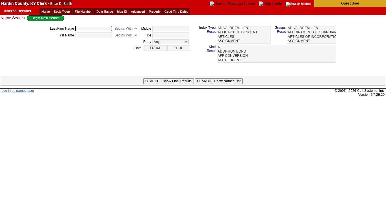Switch to the Book /Page search tab
The width and height of the screenshot is (386, 217).
(62, 12)
